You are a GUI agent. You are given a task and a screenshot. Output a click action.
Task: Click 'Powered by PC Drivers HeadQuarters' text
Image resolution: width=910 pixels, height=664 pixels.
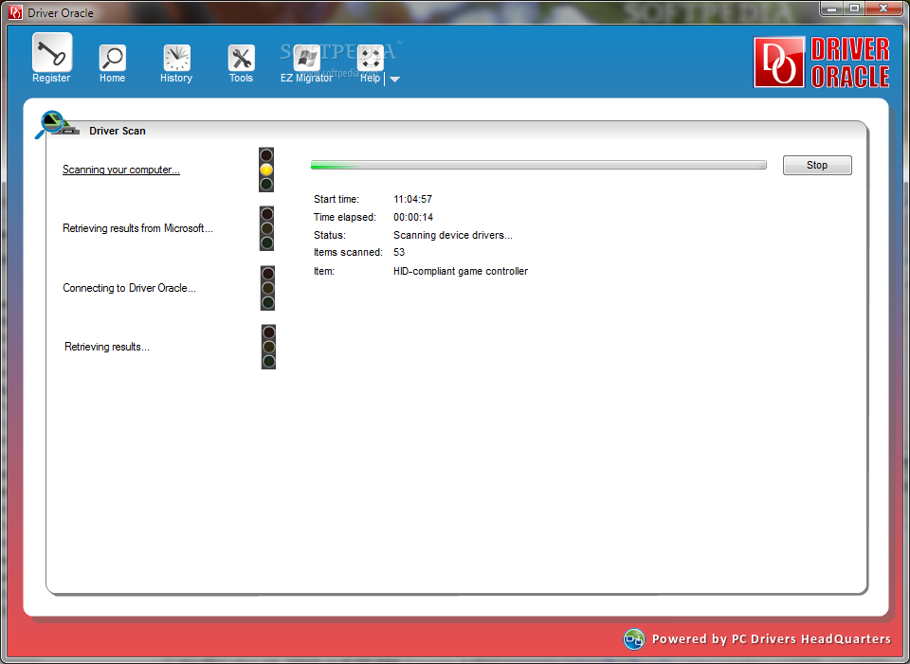click(x=772, y=639)
